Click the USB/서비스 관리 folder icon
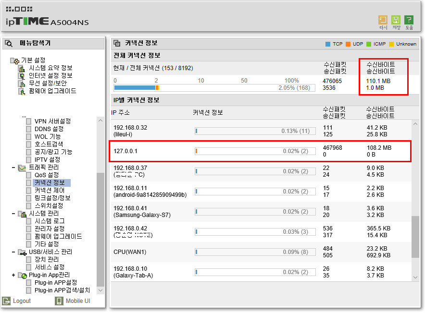 (22, 253)
